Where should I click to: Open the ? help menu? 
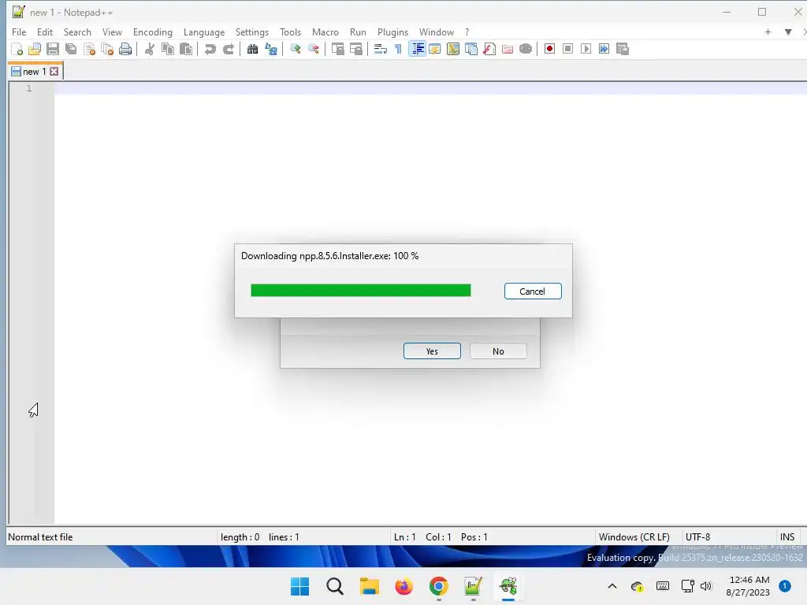pyautogui.click(x=467, y=32)
